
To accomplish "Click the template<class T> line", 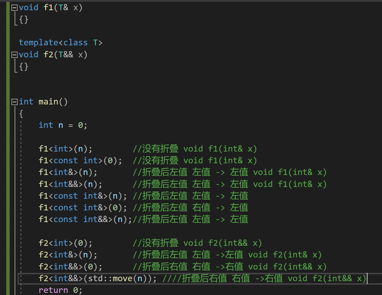I will pyautogui.click(x=61, y=43).
